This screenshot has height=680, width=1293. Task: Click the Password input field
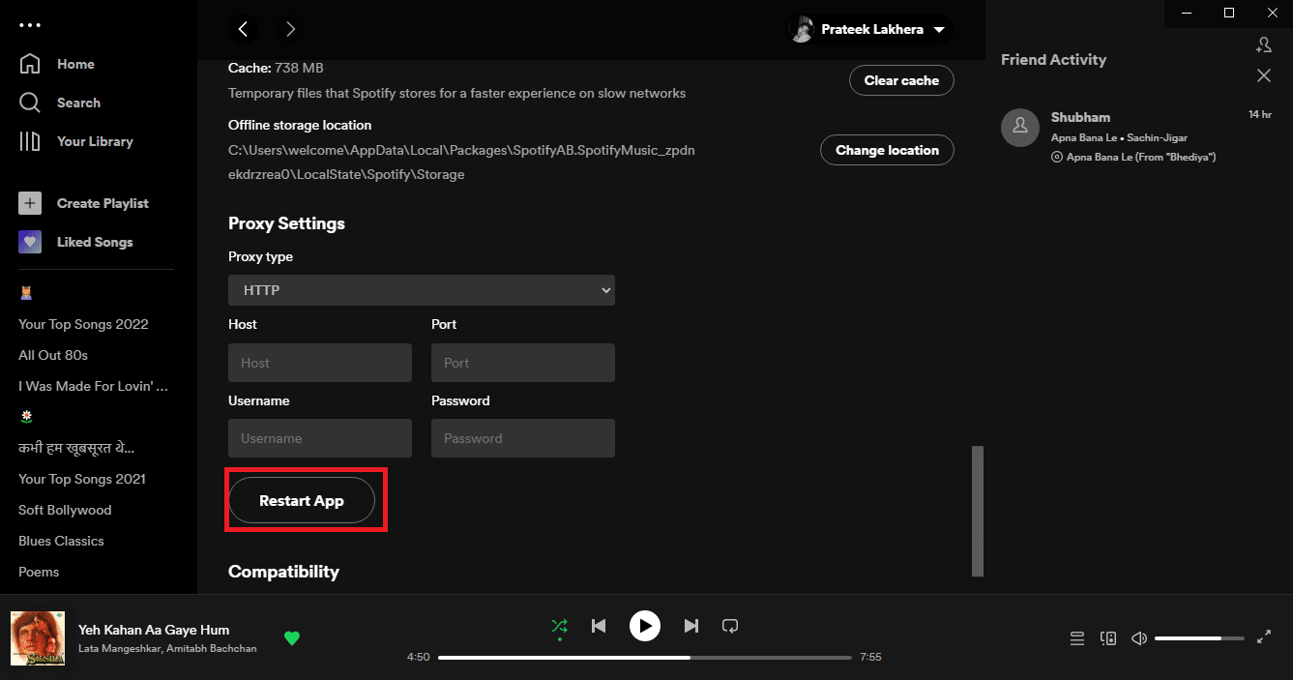(523, 438)
